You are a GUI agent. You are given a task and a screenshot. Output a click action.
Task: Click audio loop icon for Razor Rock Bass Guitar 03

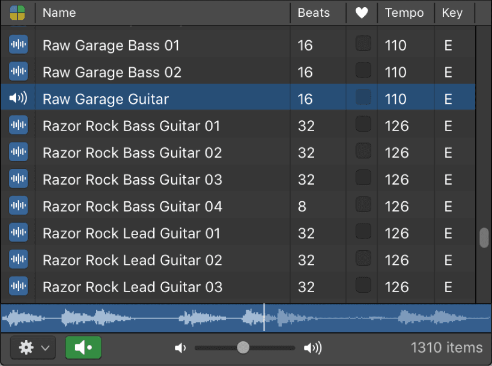pos(18,178)
